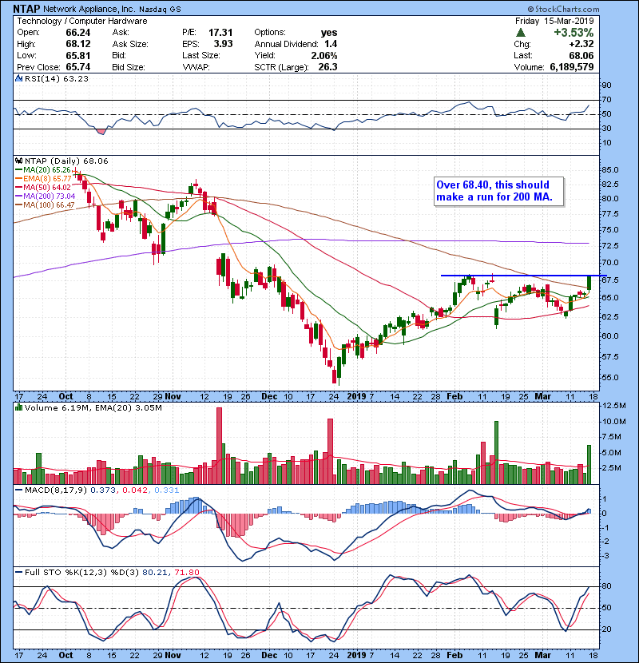Select the MA(20) 65.26 legend entry

tap(43, 170)
